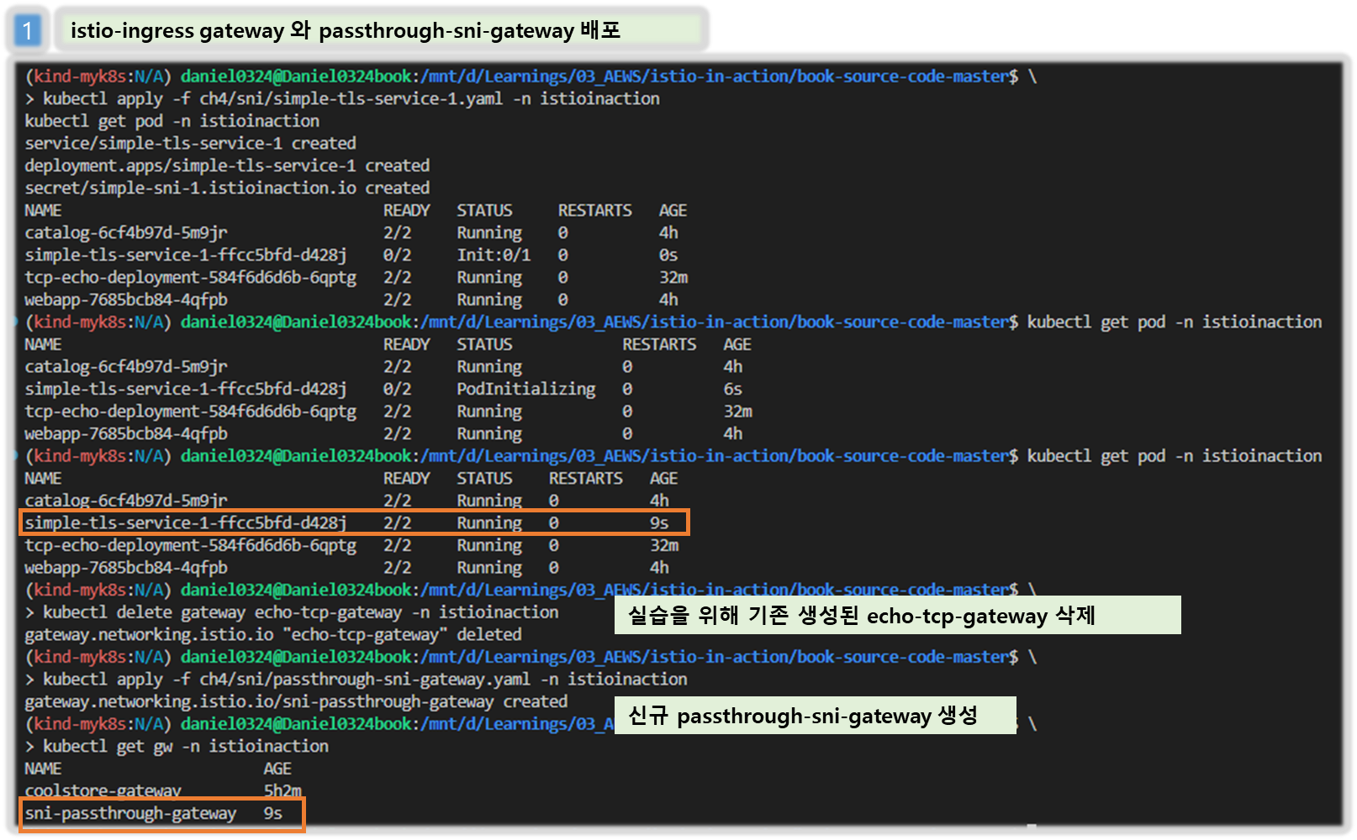Click 'kubectl apply -f ch4/sni/passthrough-sni-gateway.yaml' command
The height and width of the screenshot is (840, 1357).
pos(356,680)
